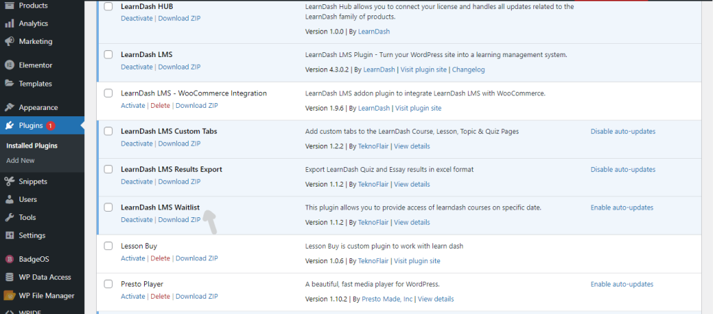Viewport: 713px width, 314px height.
Task: Activate LearnDash LMS - WooCommerce Integration
Action: point(133,105)
